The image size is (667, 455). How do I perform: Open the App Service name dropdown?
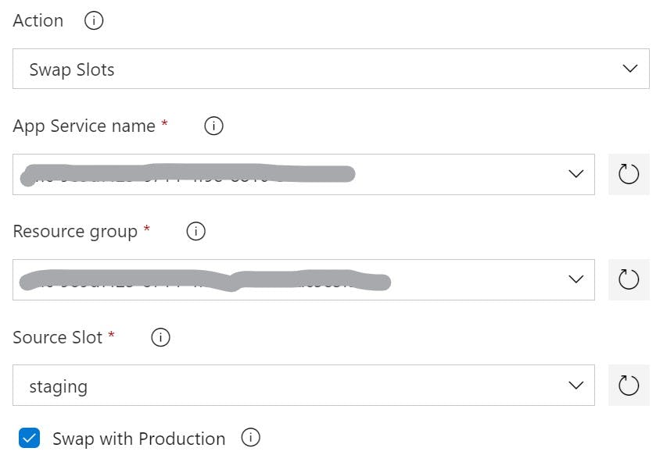pos(576,174)
